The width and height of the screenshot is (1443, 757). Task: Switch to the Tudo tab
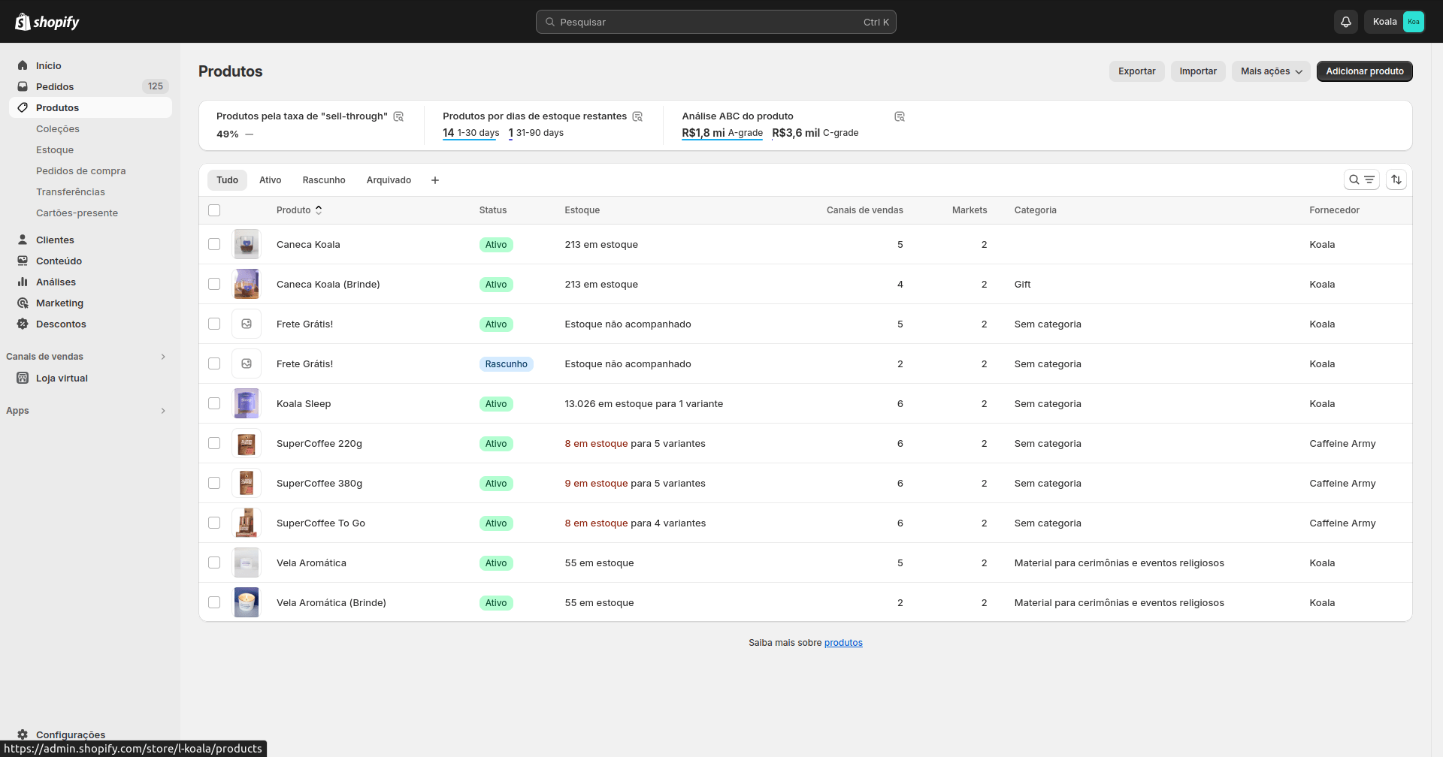pyautogui.click(x=227, y=180)
